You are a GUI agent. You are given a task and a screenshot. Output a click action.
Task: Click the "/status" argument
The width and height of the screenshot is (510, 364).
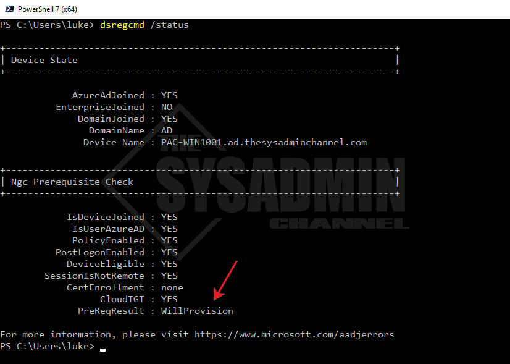coord(169,25)
